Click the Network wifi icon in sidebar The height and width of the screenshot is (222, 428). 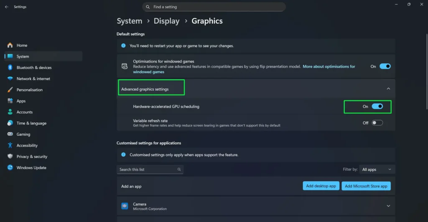pos(10,79)
